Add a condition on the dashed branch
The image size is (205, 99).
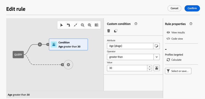pyautogui.click(x=68, y=65)
